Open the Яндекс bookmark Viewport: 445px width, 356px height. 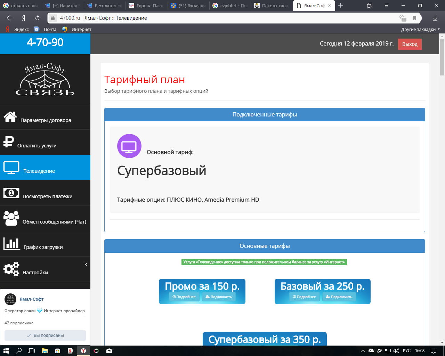[x=17, y=29]
